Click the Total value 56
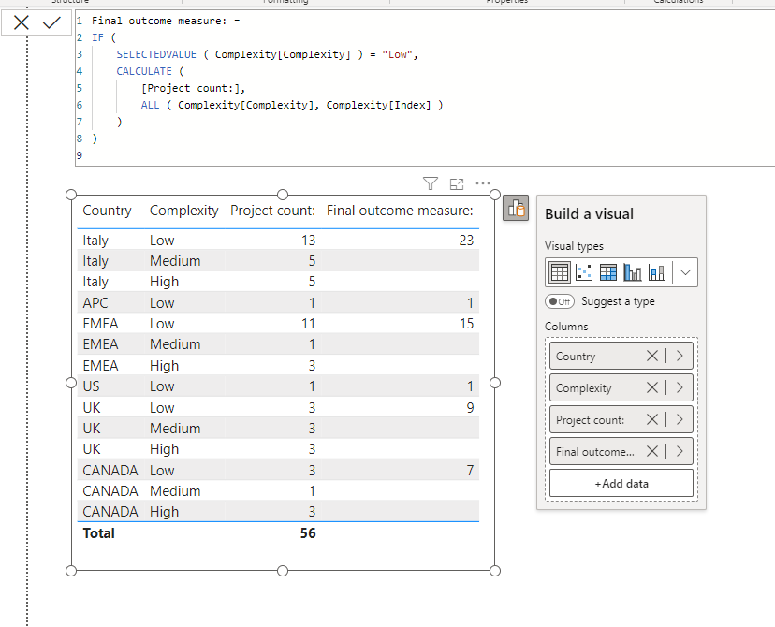 click(x=308, y=533)
